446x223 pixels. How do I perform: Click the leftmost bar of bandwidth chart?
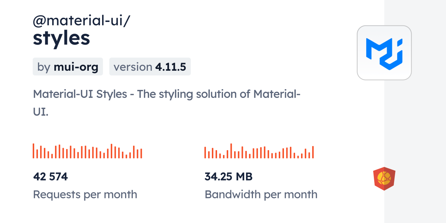point(205,153)
